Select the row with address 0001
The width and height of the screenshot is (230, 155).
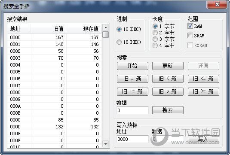tap(55, 44)
